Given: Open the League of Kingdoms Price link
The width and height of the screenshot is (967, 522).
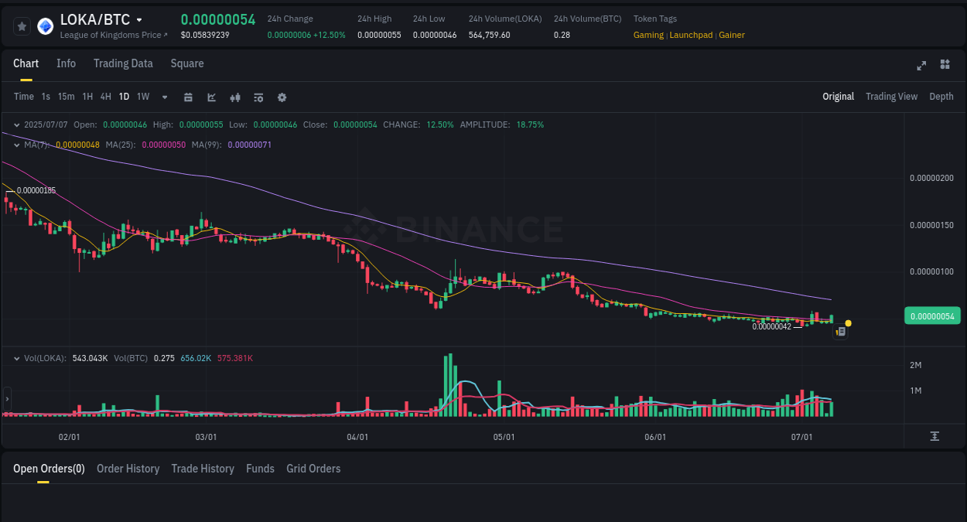Looking at the screenshot, I should [x=113, y=35].
